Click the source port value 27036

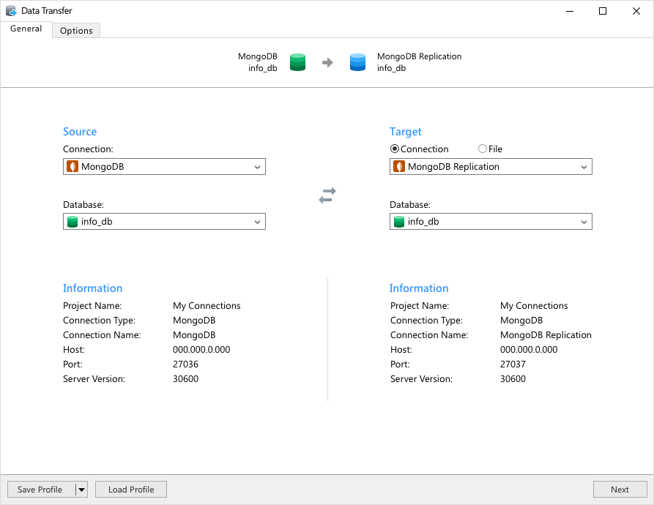point(185,364)
